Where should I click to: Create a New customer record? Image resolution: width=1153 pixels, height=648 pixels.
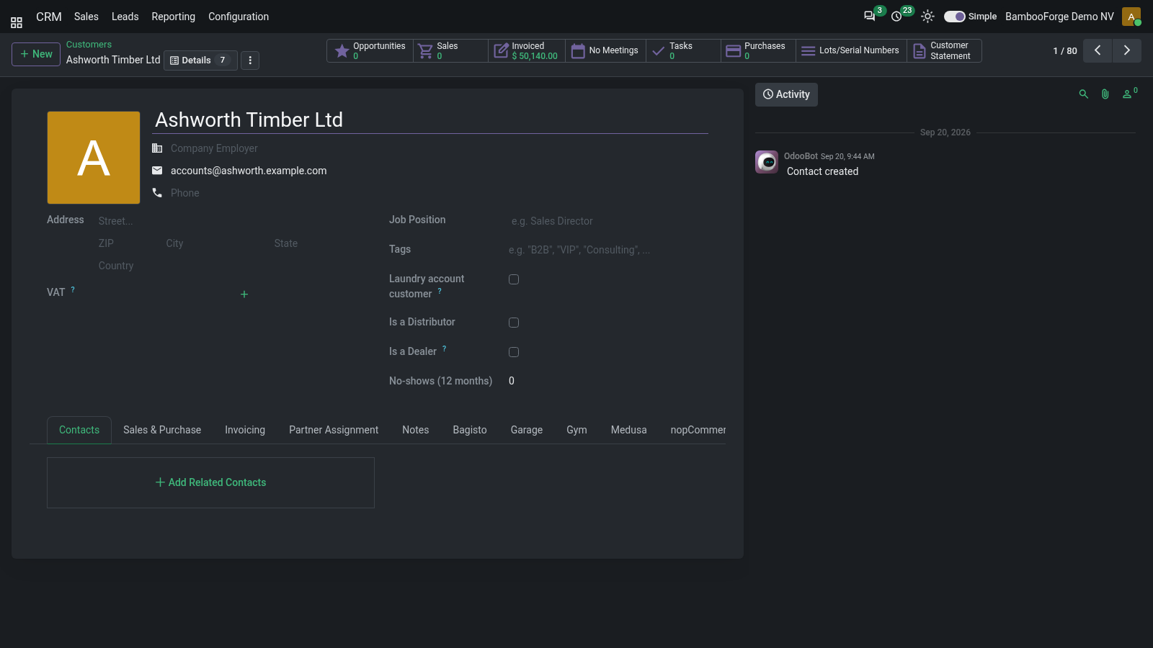tap(36, 54)
